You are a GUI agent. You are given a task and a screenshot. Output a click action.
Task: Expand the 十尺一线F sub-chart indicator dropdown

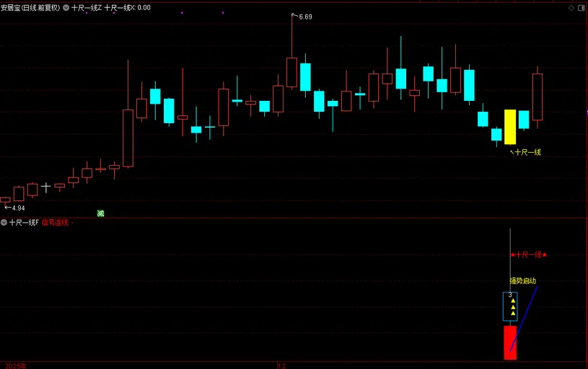click(x=4, y=223)
